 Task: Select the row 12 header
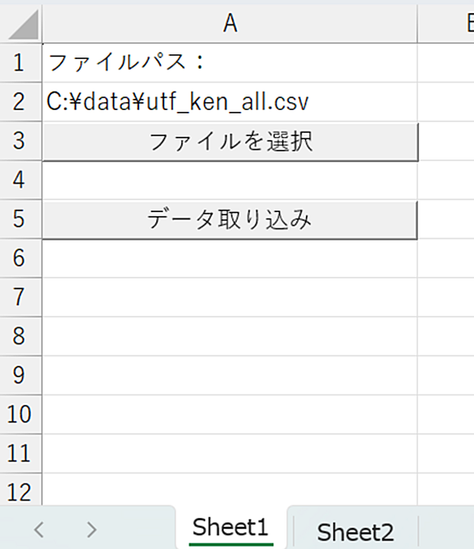click(x=20, y=491)
